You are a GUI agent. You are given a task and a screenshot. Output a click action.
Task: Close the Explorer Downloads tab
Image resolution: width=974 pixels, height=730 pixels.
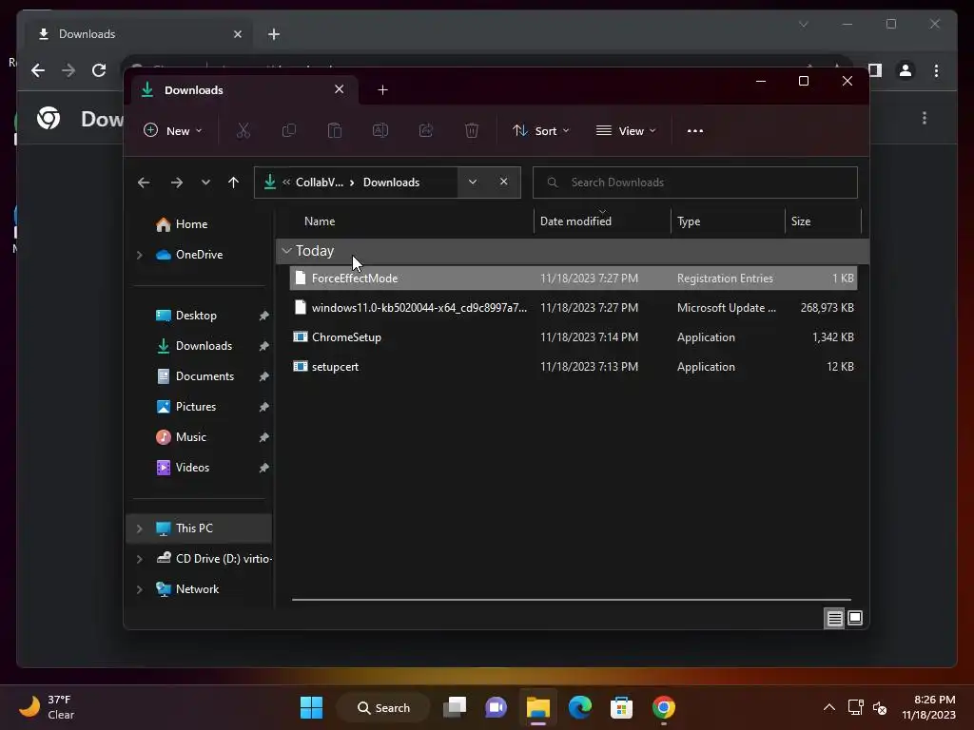click(x=340, y=89)
